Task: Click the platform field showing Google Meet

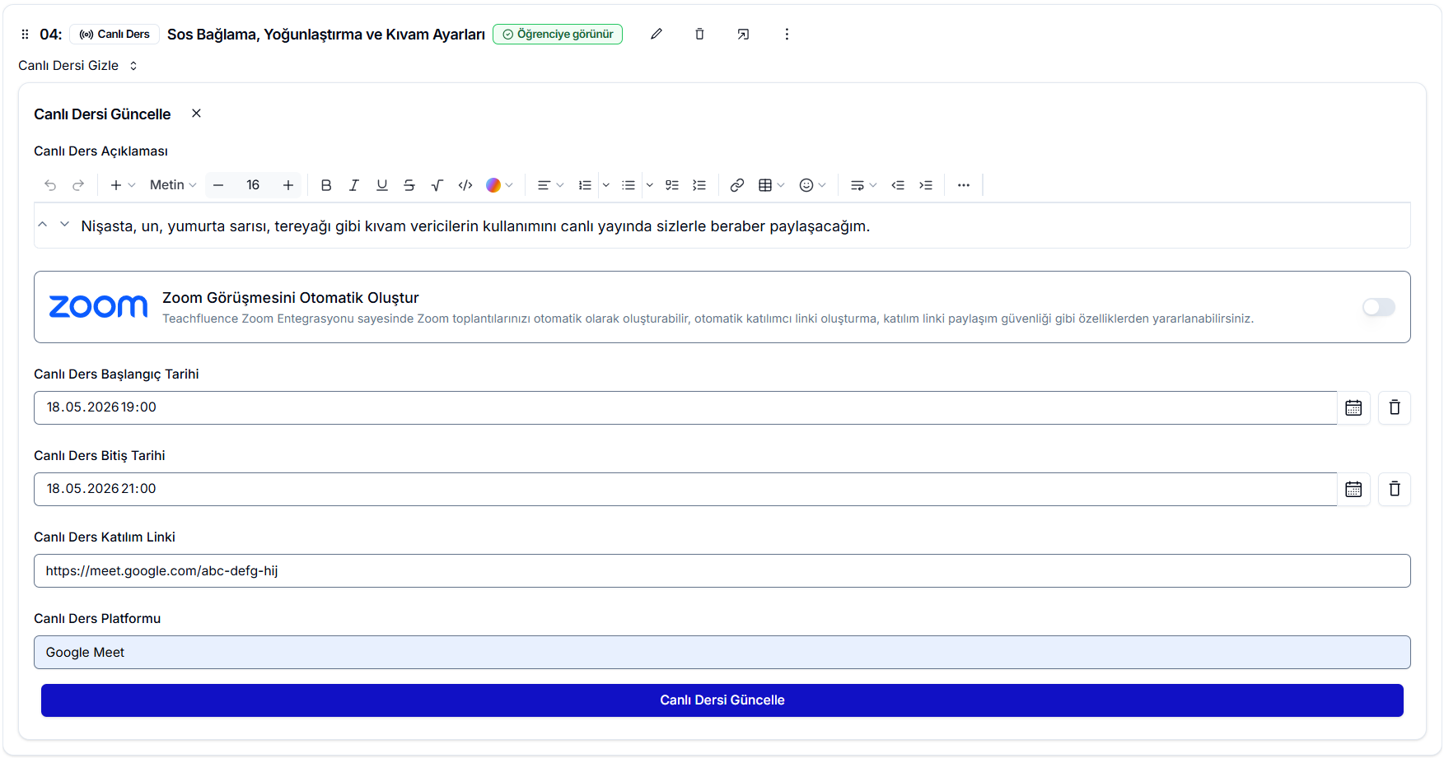Action: (722, 652)
